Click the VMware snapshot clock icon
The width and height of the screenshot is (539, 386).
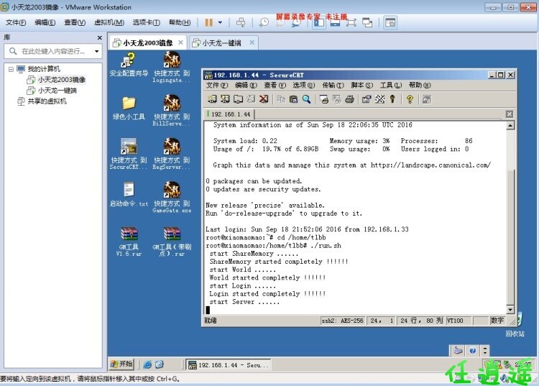264,22
